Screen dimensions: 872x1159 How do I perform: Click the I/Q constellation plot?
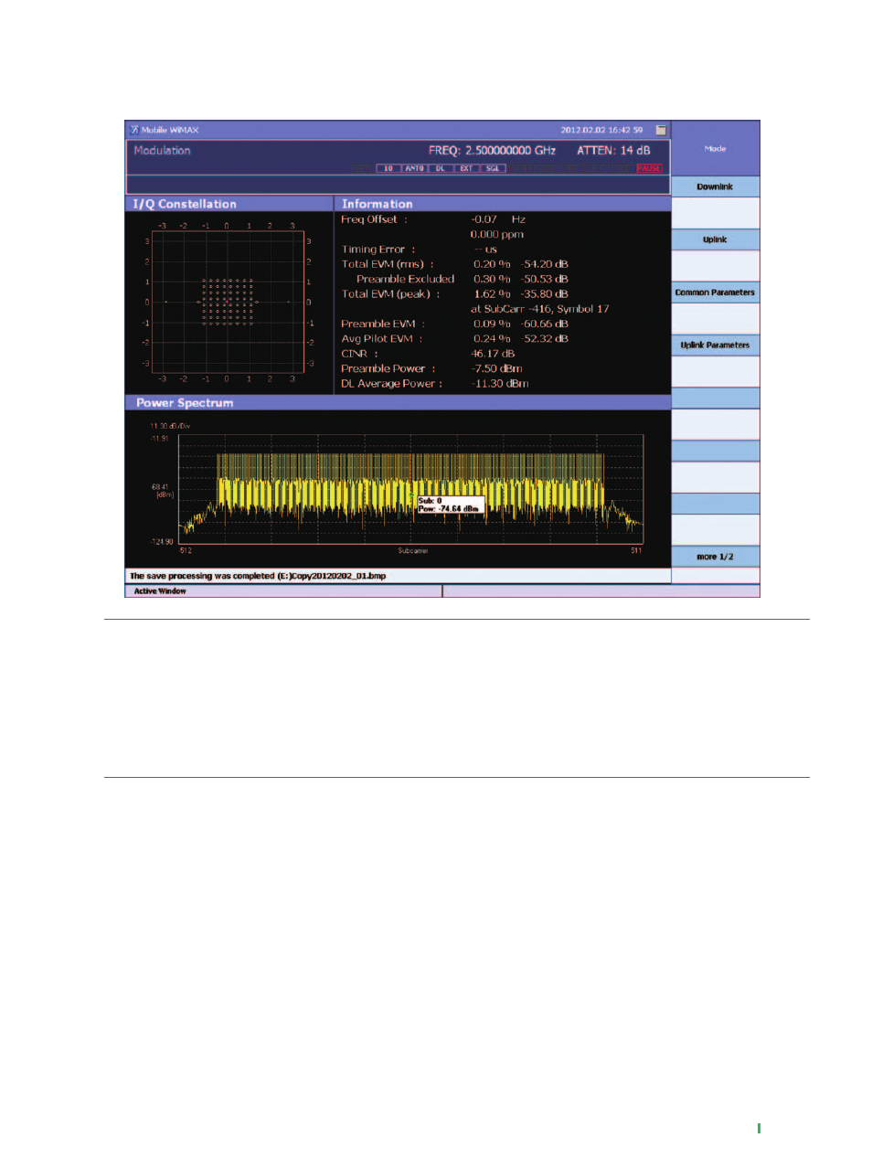point(228,302)
